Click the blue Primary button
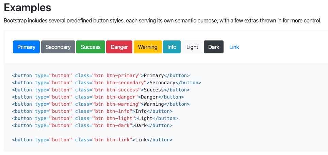Viewport: 328px width, 155px height. (26, 47)
